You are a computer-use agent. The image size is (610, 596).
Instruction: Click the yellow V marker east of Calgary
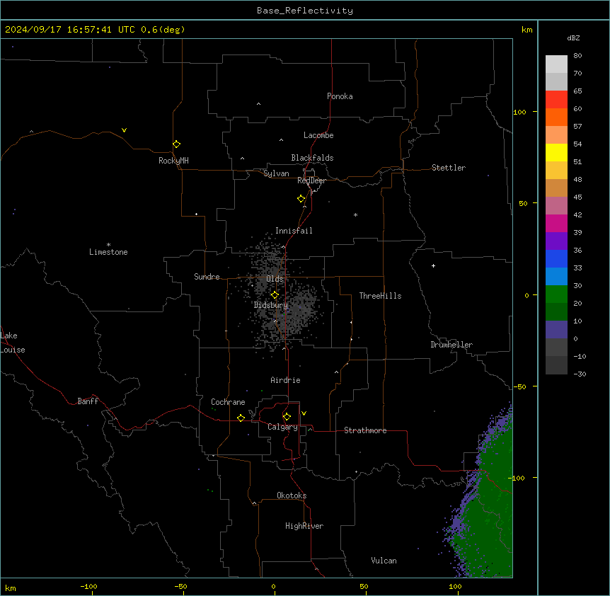304,413
